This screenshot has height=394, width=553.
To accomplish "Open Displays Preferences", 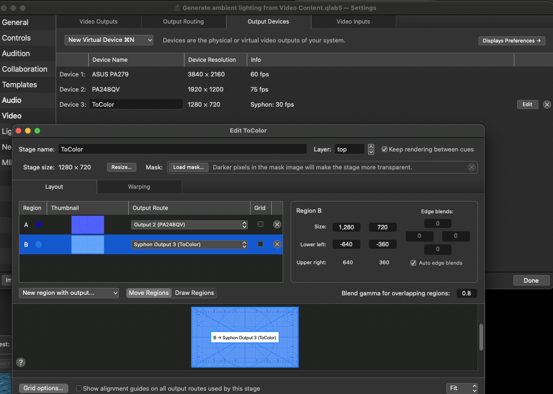I will coord(511,41).
